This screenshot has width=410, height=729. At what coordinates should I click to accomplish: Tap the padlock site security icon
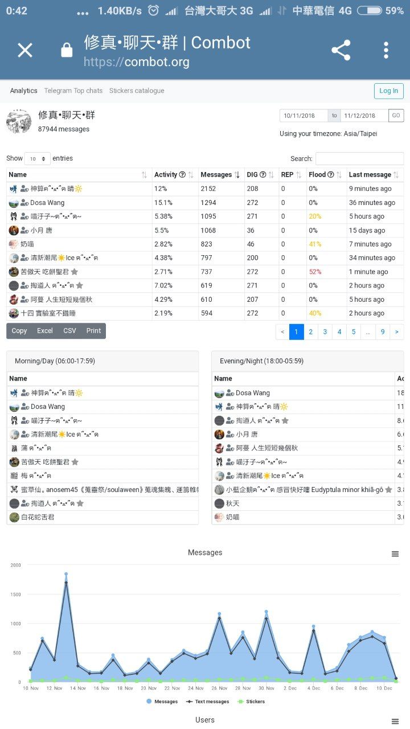click(x=67, y=51)
